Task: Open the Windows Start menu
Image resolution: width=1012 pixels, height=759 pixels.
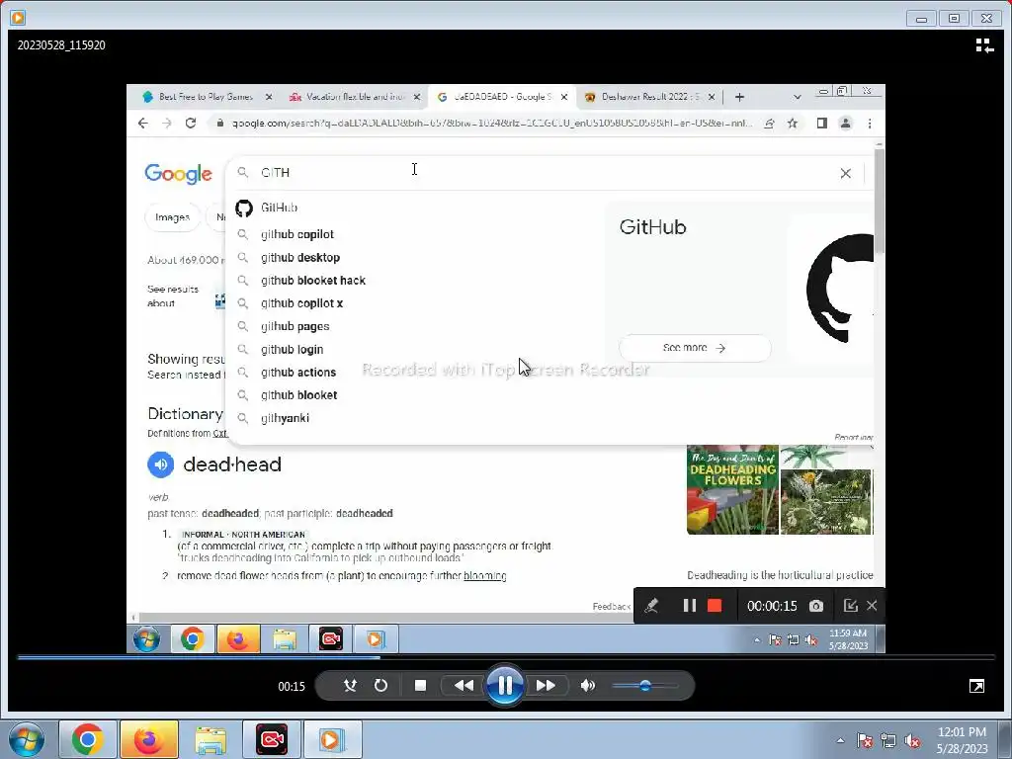Action: tap(27, 739)
